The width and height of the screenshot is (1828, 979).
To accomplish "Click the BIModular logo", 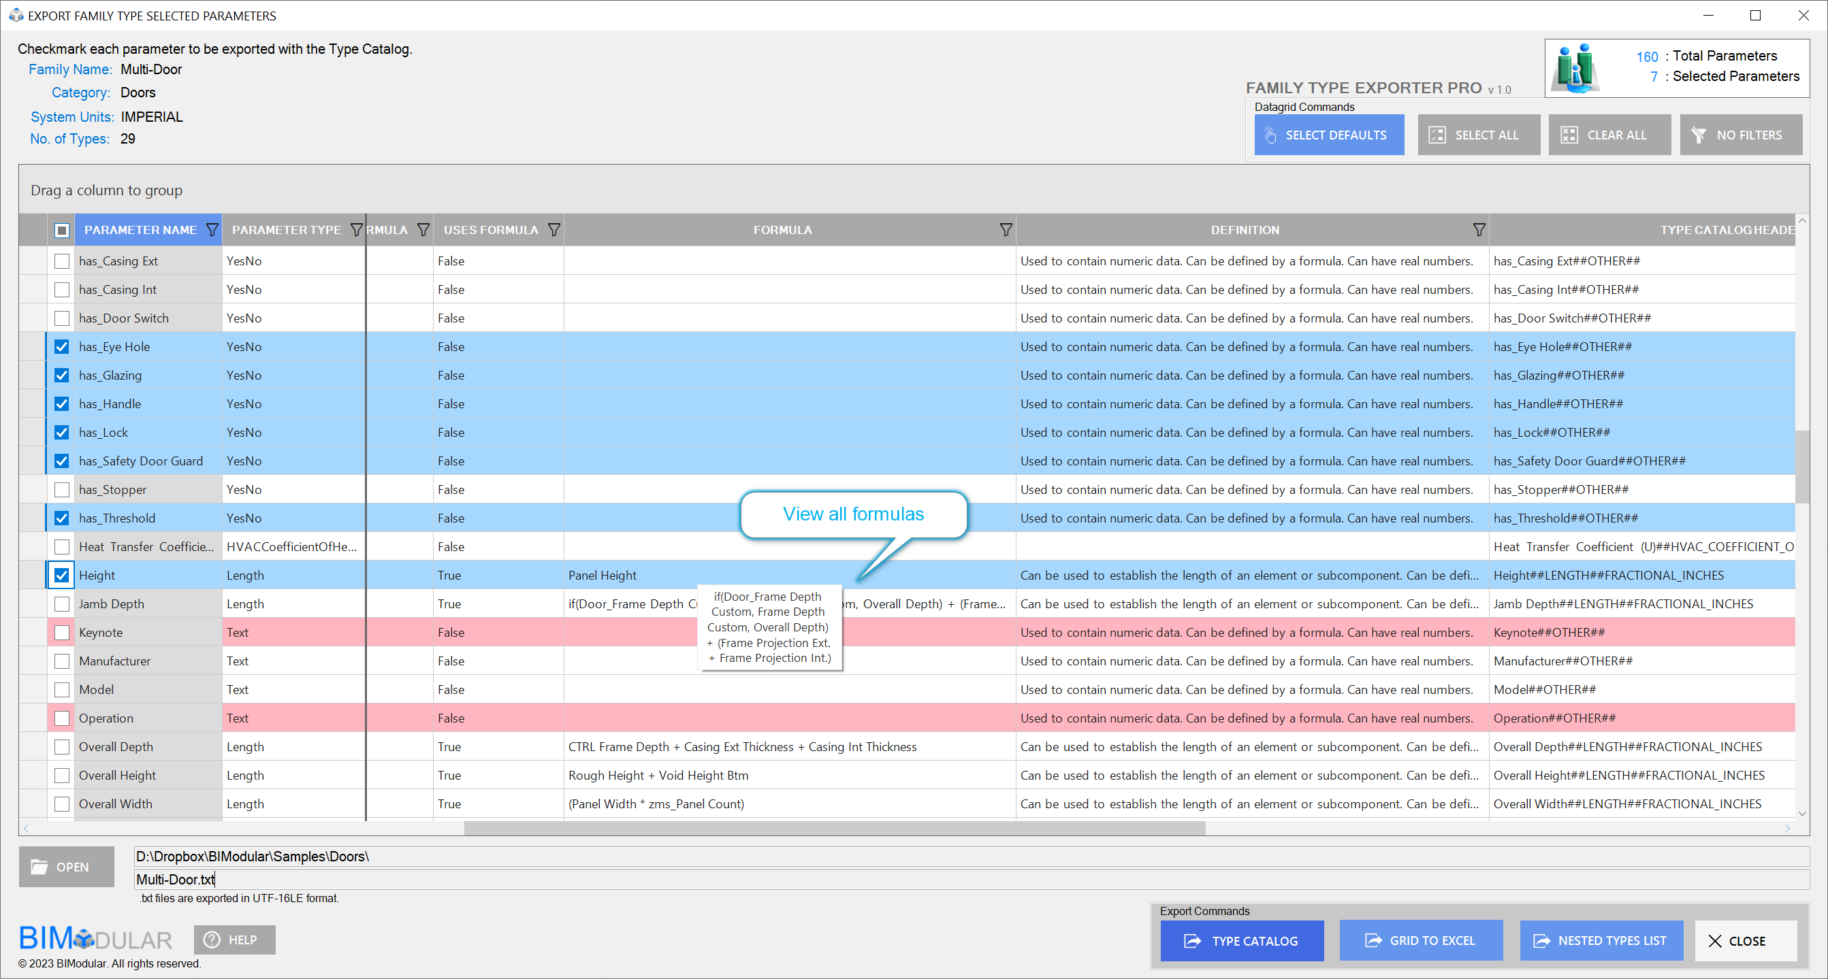I will (x=95, y=939).
